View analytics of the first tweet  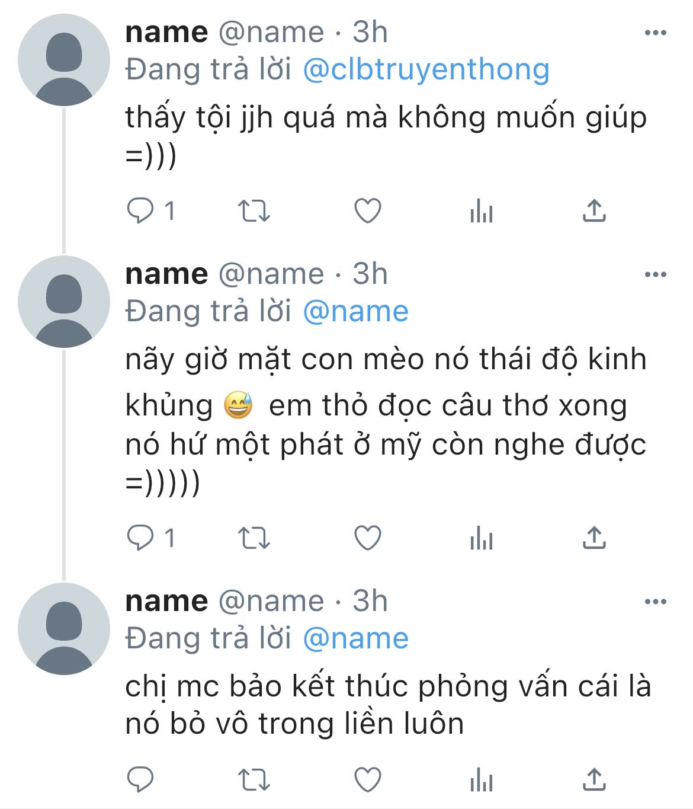pos(481,210)
